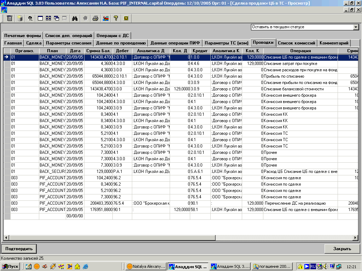362x271 pixels.
Task: Click the media player quick launch icon
Action: [69, 266]
